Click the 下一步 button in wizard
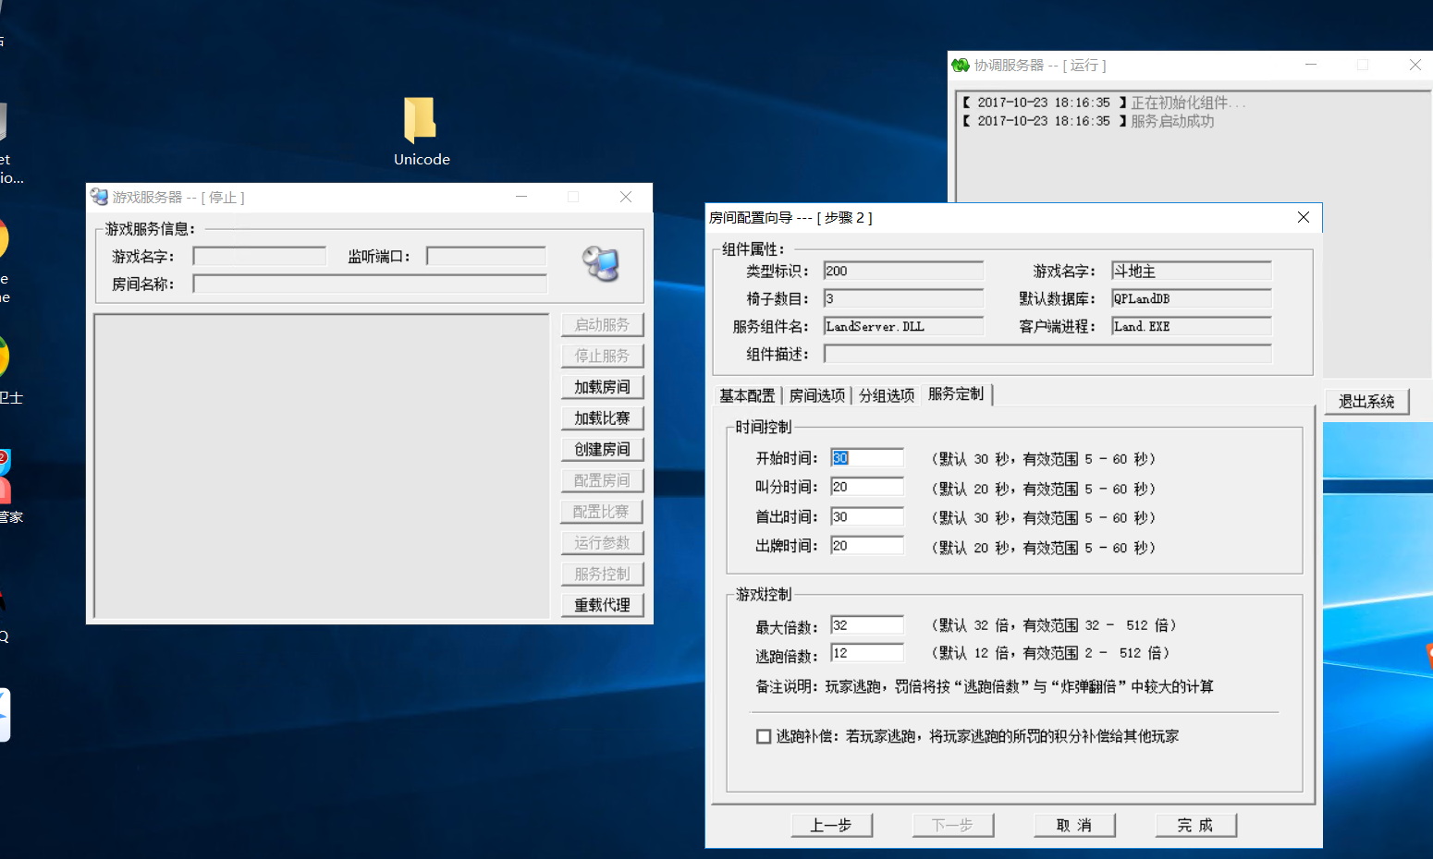Image resolution: width=1433 pixels, height=859 pixels. point(952,825)
